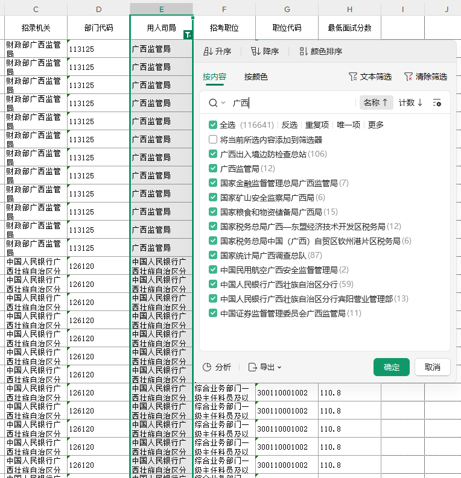Screen dimensions: 461x478
Task: Click 清除筛选 to clear the filter
Action: pos(425,77)
